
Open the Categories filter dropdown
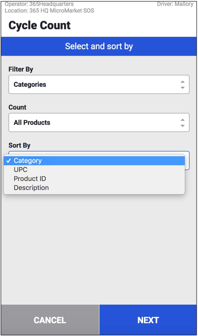pyautogui.click(x=99, y=85)
